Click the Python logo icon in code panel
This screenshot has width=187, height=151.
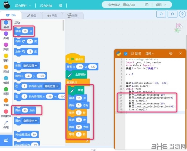119,54
